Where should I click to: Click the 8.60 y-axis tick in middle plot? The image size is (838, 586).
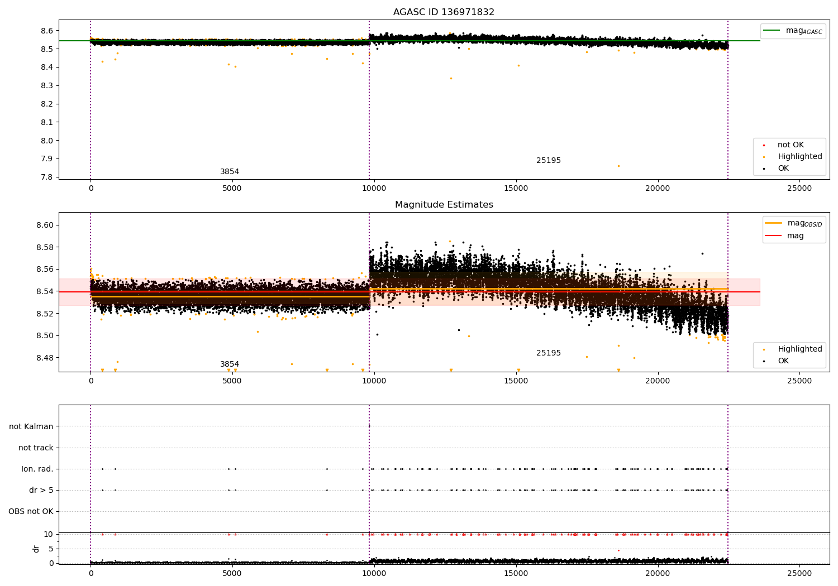pyautogui.click(x=45, y=225)
